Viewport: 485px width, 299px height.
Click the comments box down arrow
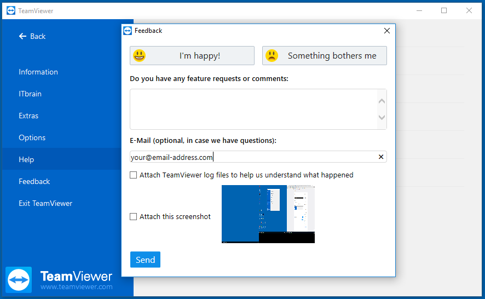(382, 117)
